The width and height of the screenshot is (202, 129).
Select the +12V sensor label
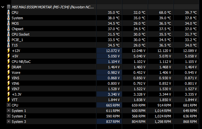pyautogui.click(x=16, y=51)
